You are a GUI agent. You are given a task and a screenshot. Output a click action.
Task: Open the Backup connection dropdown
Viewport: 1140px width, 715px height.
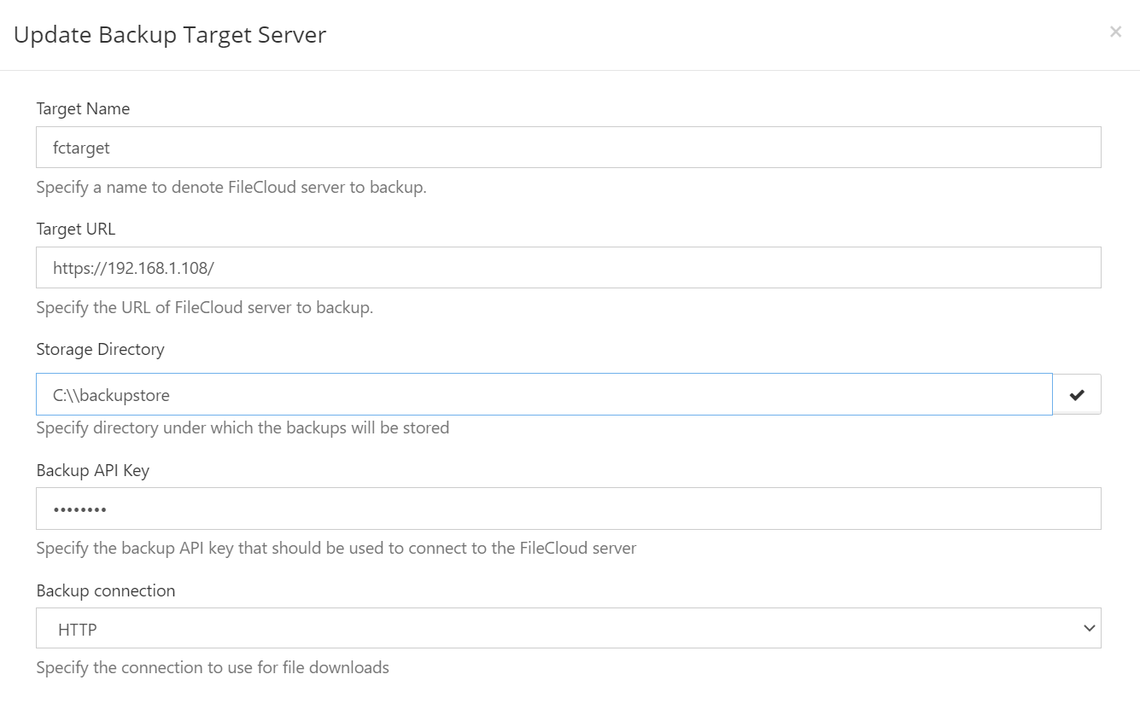(x=568, y=629)
